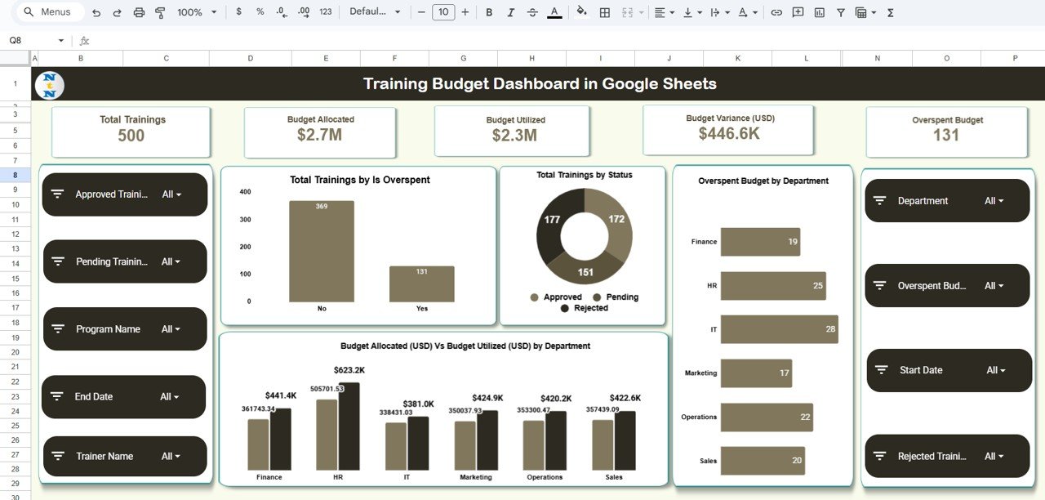The height and width of the screenshot is (500, 1045).
Task: Open the Functions sigma icon
Action: coord(889,12)
